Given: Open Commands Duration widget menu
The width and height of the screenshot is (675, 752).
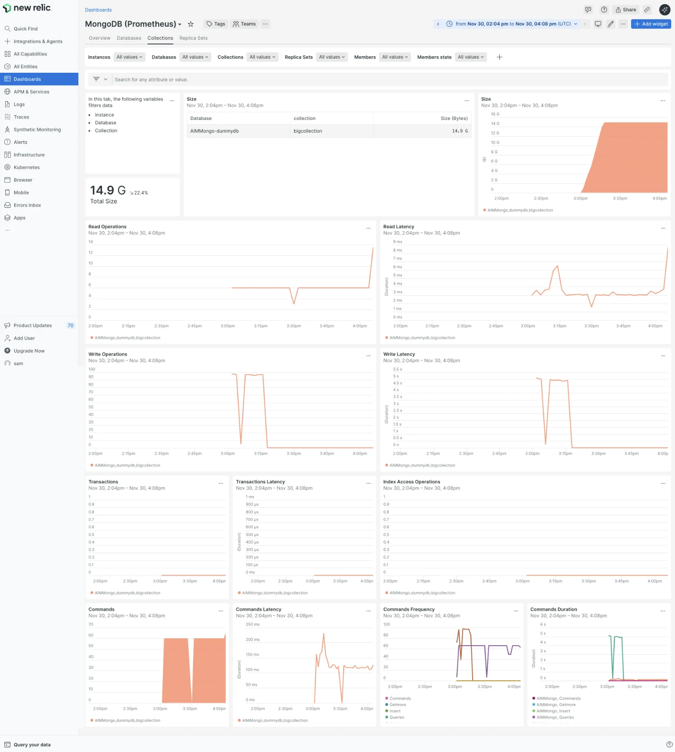Looking at the screenshot, I should (663, 611).
